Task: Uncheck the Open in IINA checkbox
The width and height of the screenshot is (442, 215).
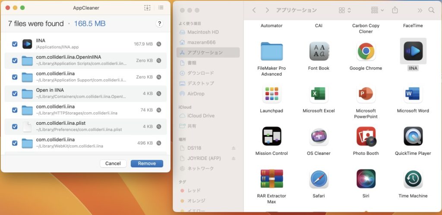Action: [x=15, y=93]
